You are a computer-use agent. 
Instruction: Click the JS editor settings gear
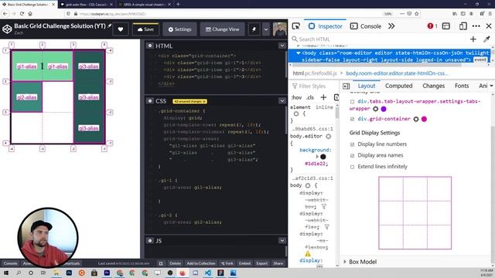(x=149, y=240)
